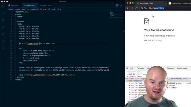Click the placekitten.com URL in code

point(44,75)
